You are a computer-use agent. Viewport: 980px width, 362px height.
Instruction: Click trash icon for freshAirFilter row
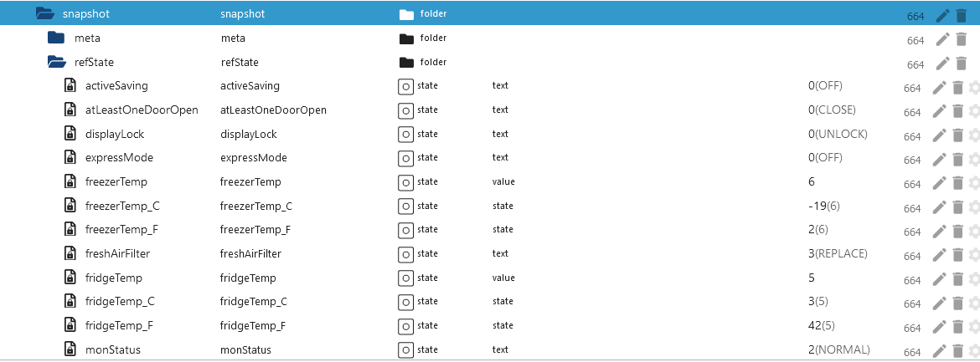pos(957,255)
